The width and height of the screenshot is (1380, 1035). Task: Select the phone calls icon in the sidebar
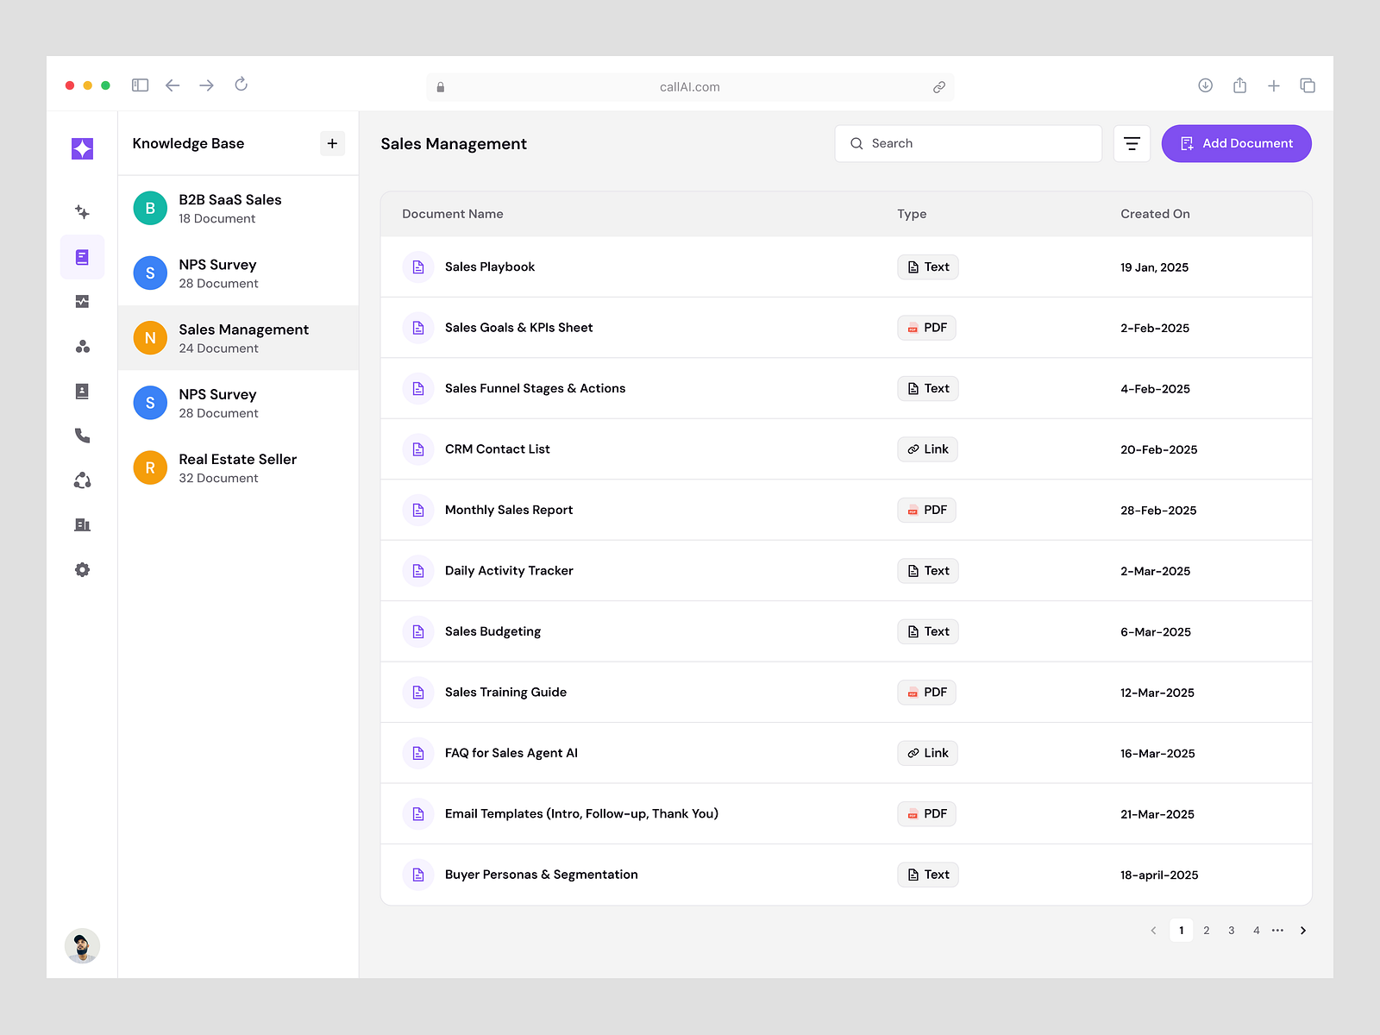click(82, 436)
